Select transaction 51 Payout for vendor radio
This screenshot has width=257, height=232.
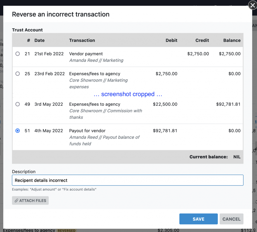coord(18,131)
